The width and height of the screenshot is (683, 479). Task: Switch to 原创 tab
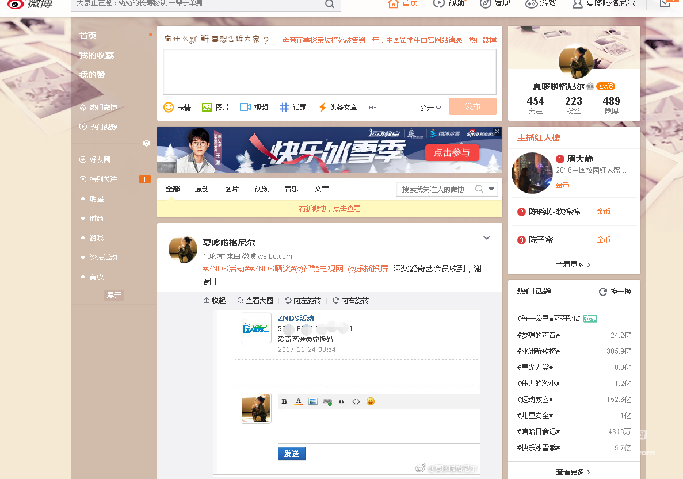coord(201,189)
